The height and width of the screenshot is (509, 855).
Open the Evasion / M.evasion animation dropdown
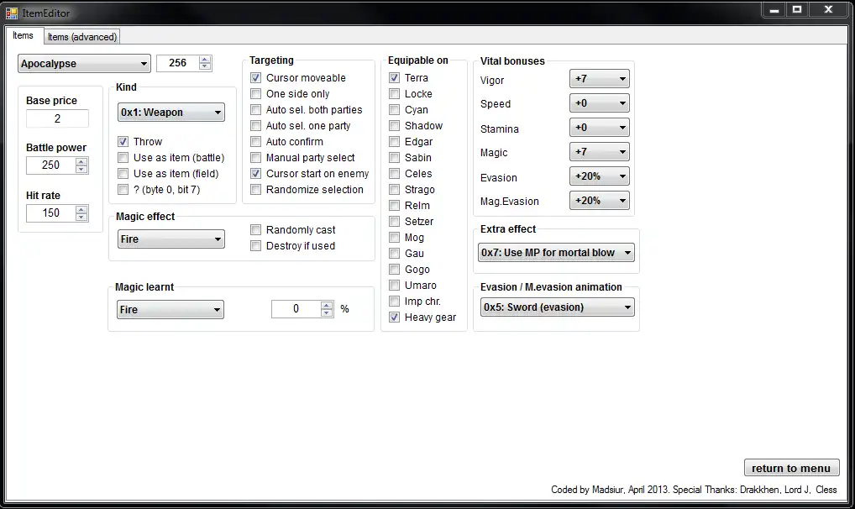click(558, 307)
